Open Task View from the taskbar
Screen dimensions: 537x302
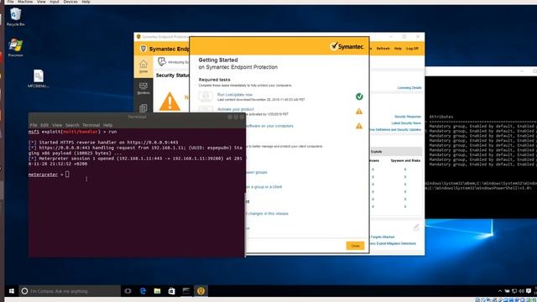click(128, 291)
